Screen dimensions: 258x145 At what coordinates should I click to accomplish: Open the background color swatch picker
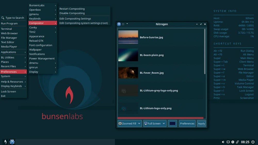(x=172, y=124)
